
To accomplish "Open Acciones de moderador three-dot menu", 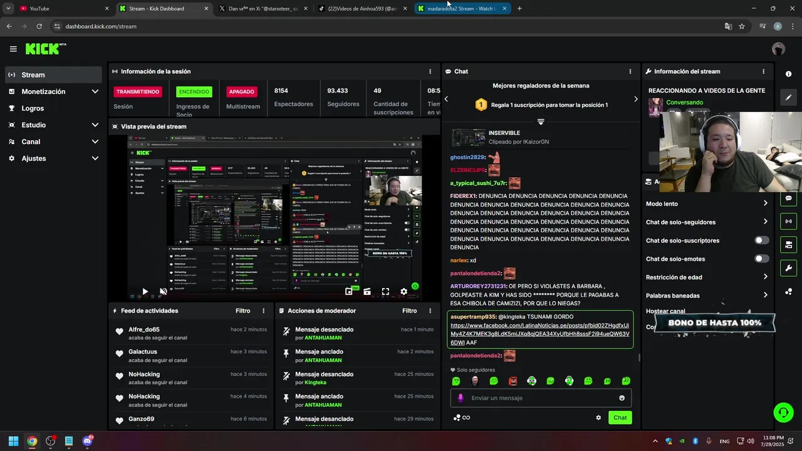I will pyautogui.click(x=430, y=311).
